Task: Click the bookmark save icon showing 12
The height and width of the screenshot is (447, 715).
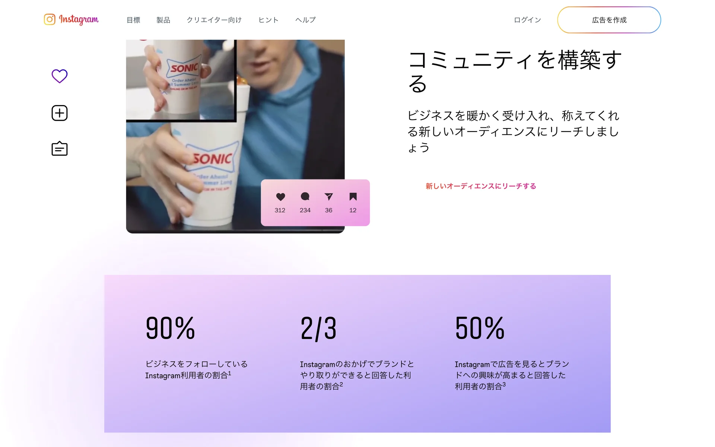Action: (x=353, y=197)
